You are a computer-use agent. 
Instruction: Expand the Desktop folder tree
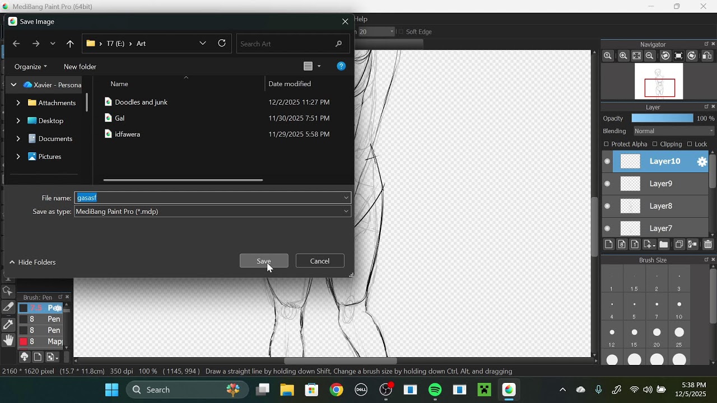(18, 121)
